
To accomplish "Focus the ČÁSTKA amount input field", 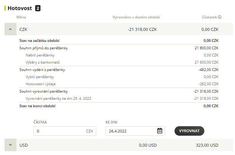I will 65,131.
